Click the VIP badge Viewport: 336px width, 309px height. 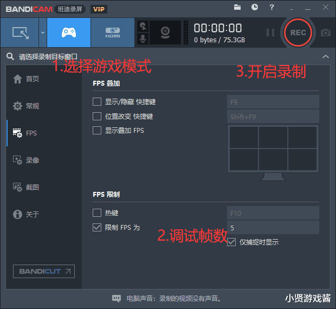99,9
